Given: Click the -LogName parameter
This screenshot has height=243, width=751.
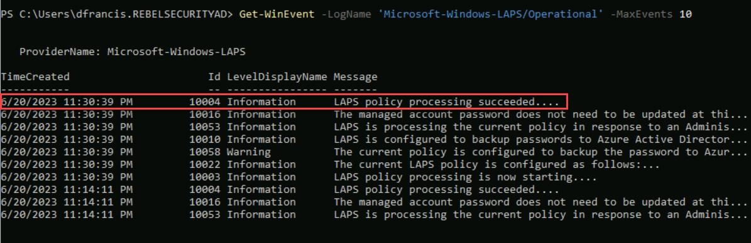Looking at the screenshot, I should coord(346,14).
